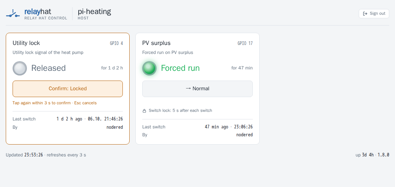
Task: Click the grey Released status indicator
Action: coord(20,68)
